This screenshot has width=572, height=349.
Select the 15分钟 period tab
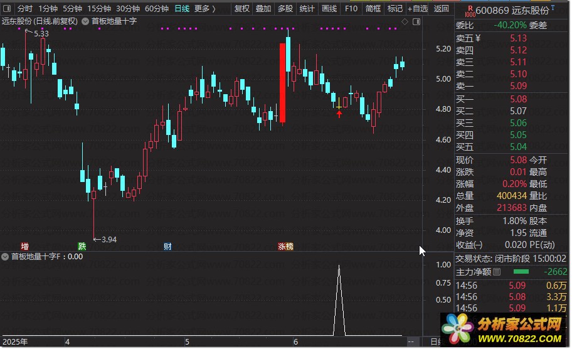point(99,8)
